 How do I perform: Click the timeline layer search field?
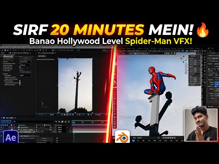(33, 122)
